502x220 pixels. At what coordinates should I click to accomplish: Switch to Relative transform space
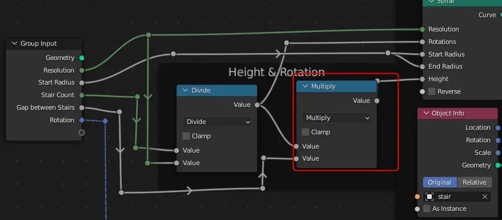click(x=475, y=182)
